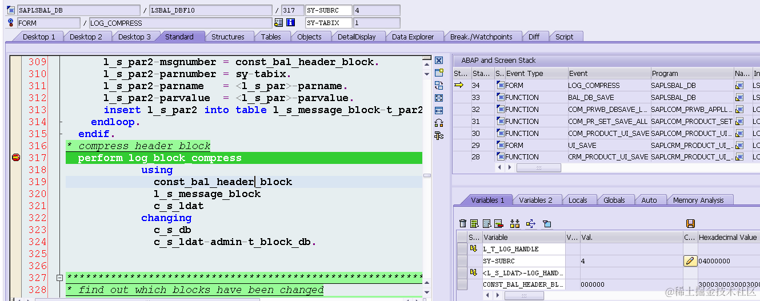The image size is (760, 301).
Task: Click the Val. cell of SY-SUBRC
Action: pyautogui.click(x=631, y=261)
